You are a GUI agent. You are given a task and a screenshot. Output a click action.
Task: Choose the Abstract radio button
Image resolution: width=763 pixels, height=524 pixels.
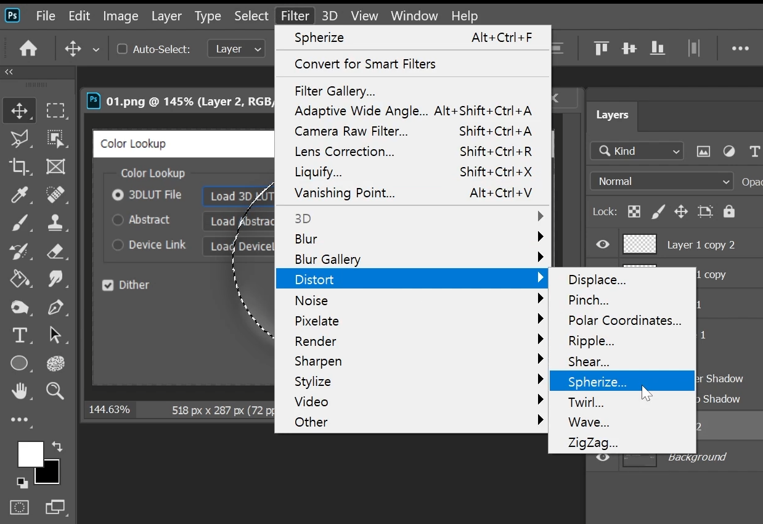coord(118,219)
